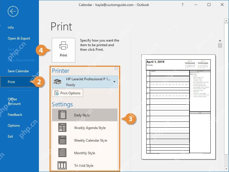Open the Info menu item
The width and height of the screenshot is (229, 172).
click(x=11, y=28)
